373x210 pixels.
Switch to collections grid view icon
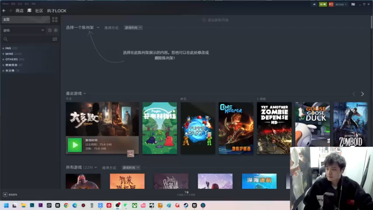pyautogui.click(x=55, y=20)
